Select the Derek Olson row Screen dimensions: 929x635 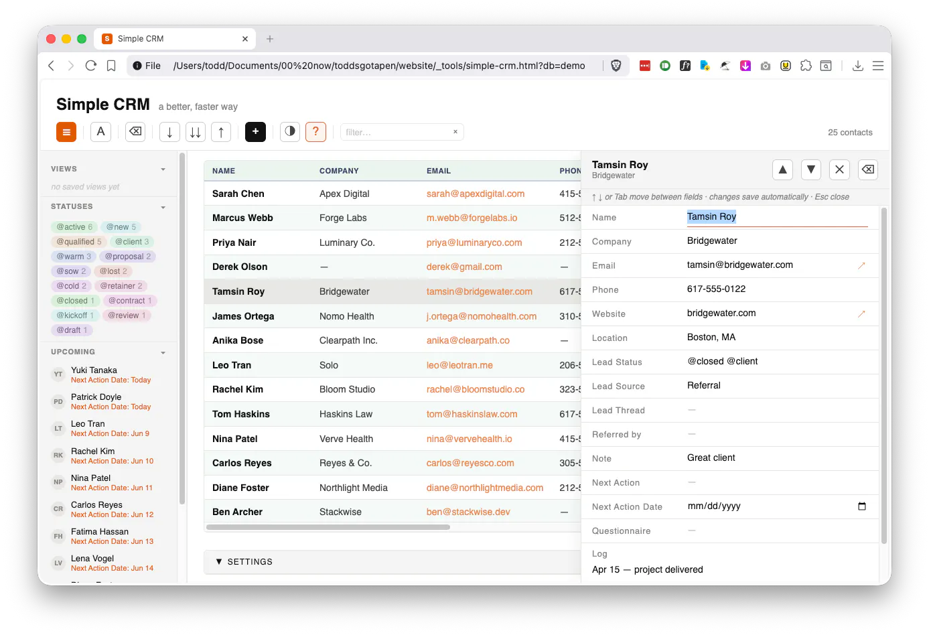click(392, 267)
